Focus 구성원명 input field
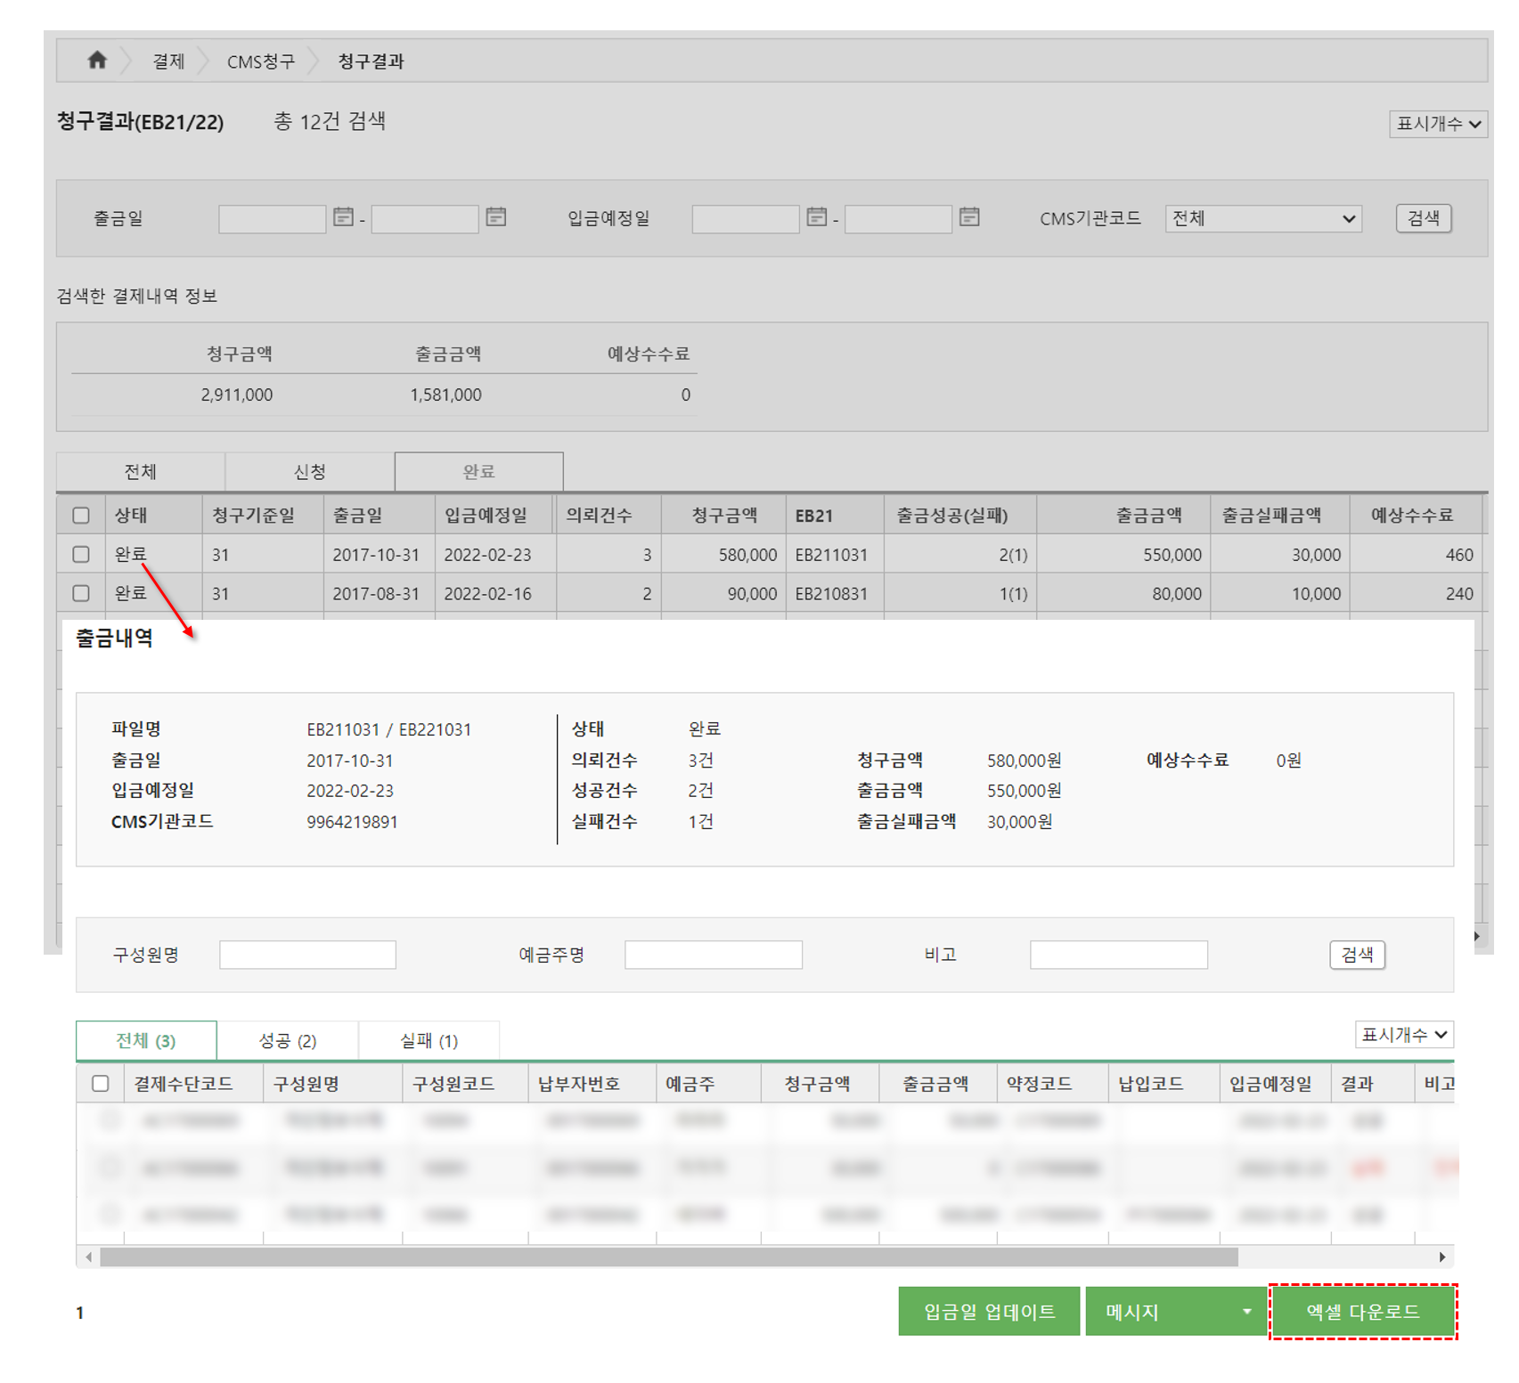This screenshot has width=1519, height=1383. (x=307, y=955)
